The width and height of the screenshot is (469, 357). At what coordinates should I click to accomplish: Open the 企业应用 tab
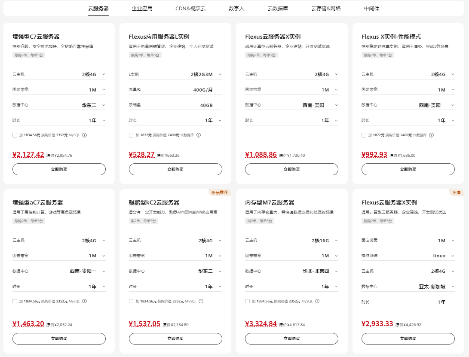point(142,8)
